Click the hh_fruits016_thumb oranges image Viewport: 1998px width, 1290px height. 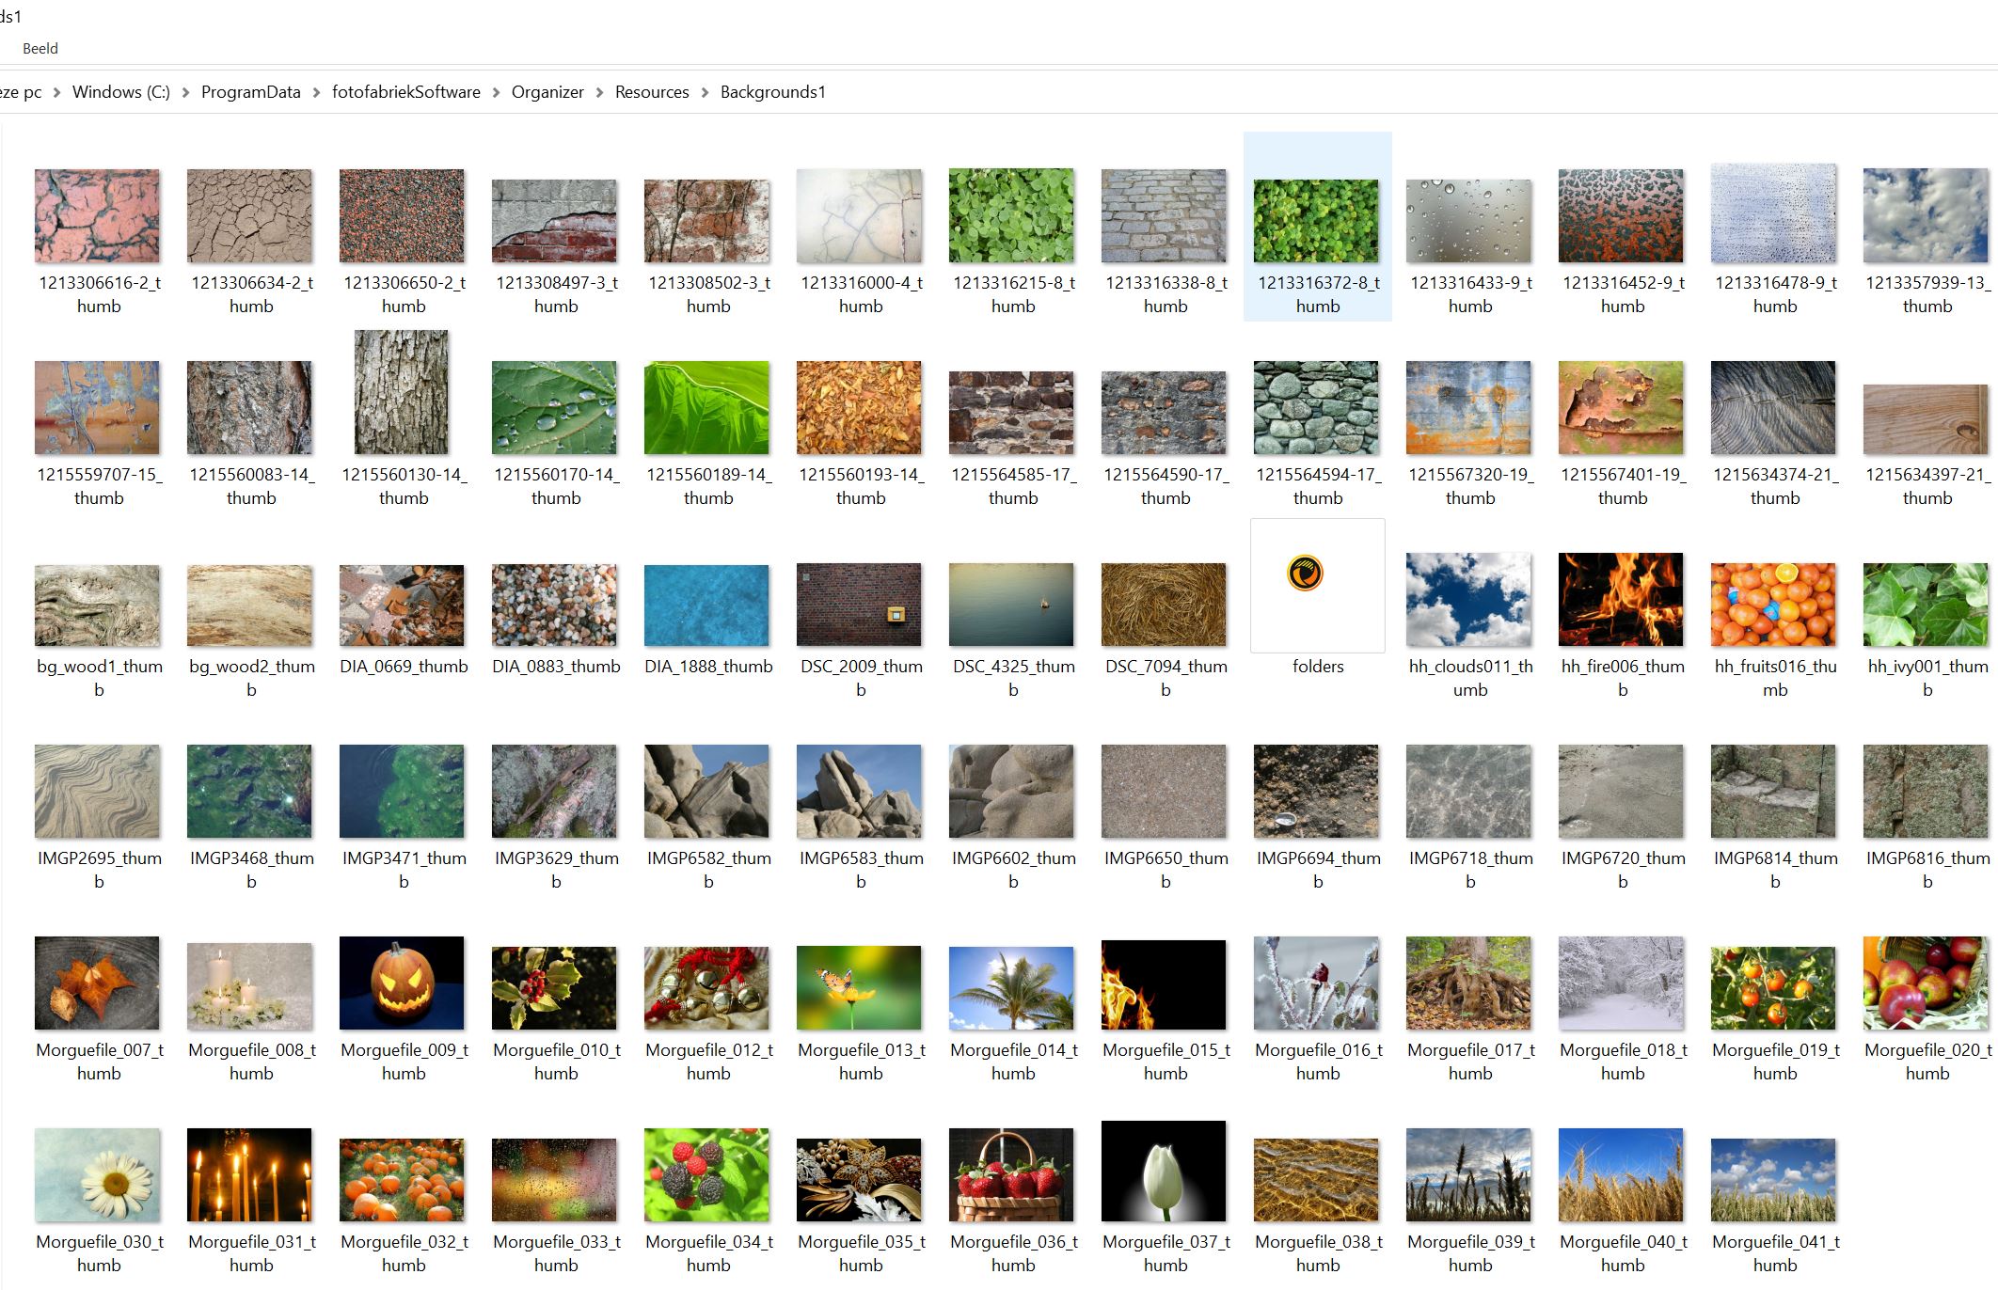coord(1773,604)
